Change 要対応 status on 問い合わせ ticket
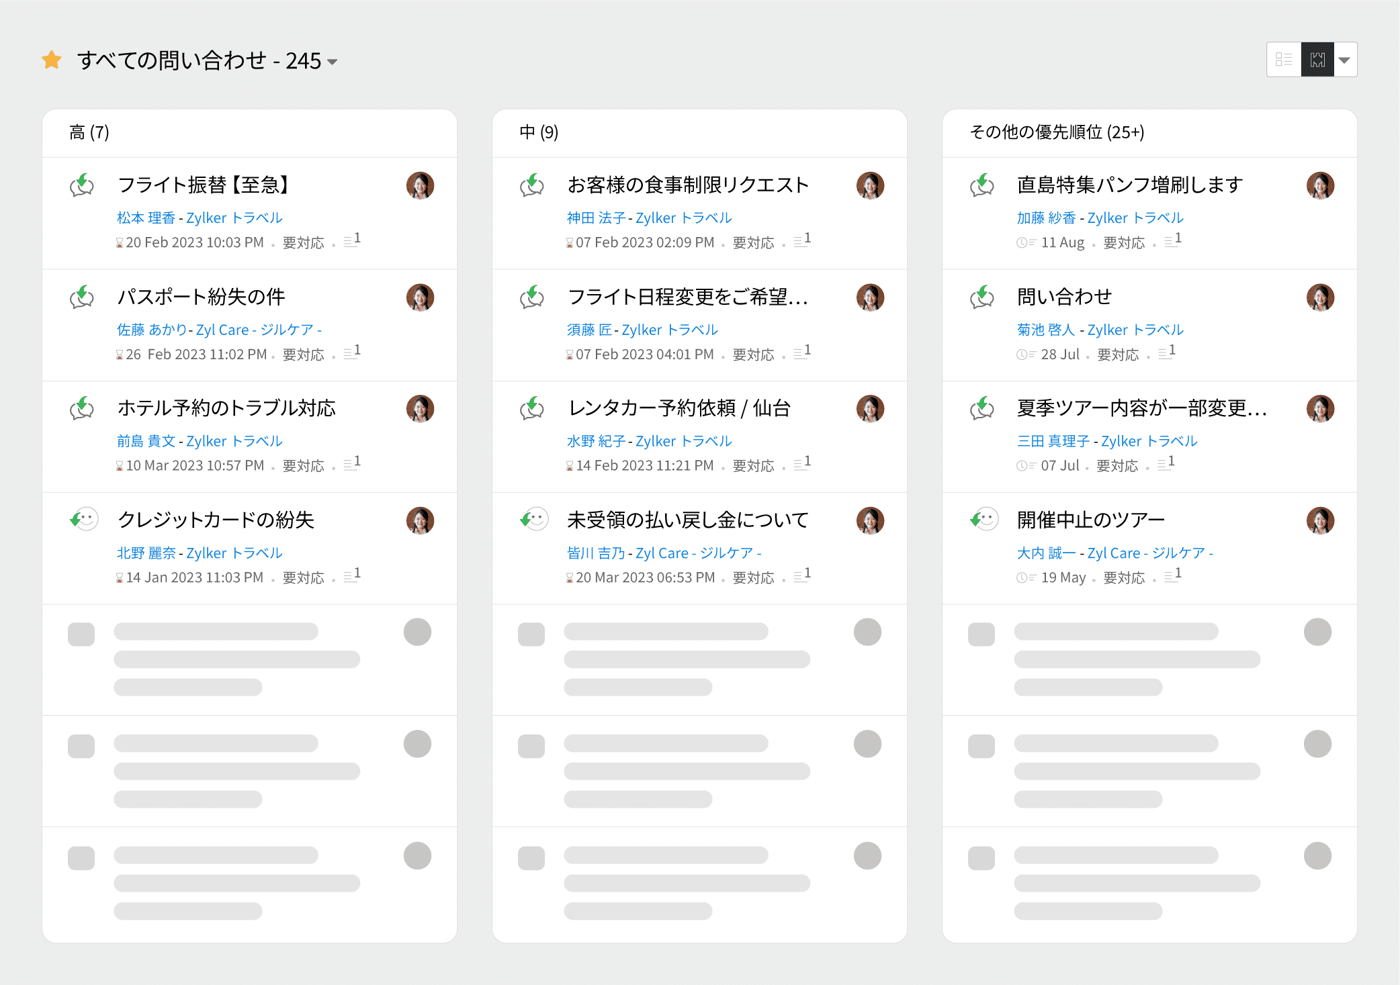 coord(1118,355)
